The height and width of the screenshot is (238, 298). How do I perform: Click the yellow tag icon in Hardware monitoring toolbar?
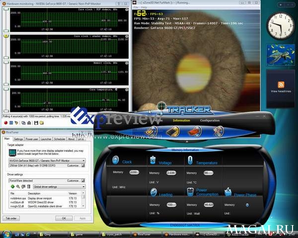16,123
